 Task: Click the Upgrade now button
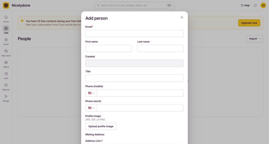point(249,23)
